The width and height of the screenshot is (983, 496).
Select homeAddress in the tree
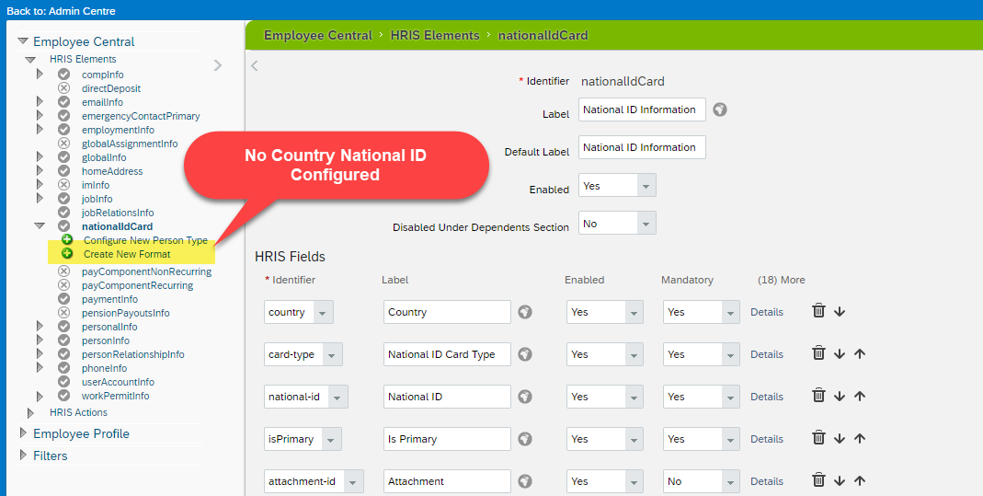[112, 171]
